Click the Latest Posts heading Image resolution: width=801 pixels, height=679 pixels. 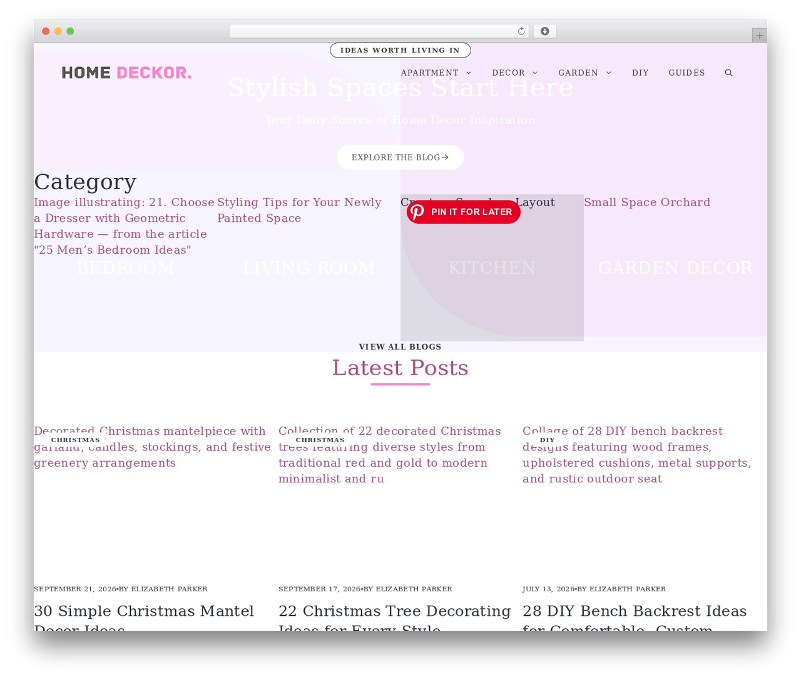(400, 368)
